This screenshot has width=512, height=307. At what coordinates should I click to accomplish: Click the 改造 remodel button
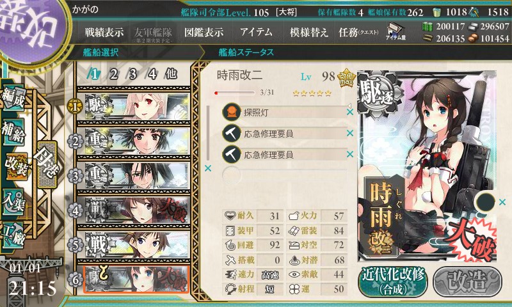[467, 282]
